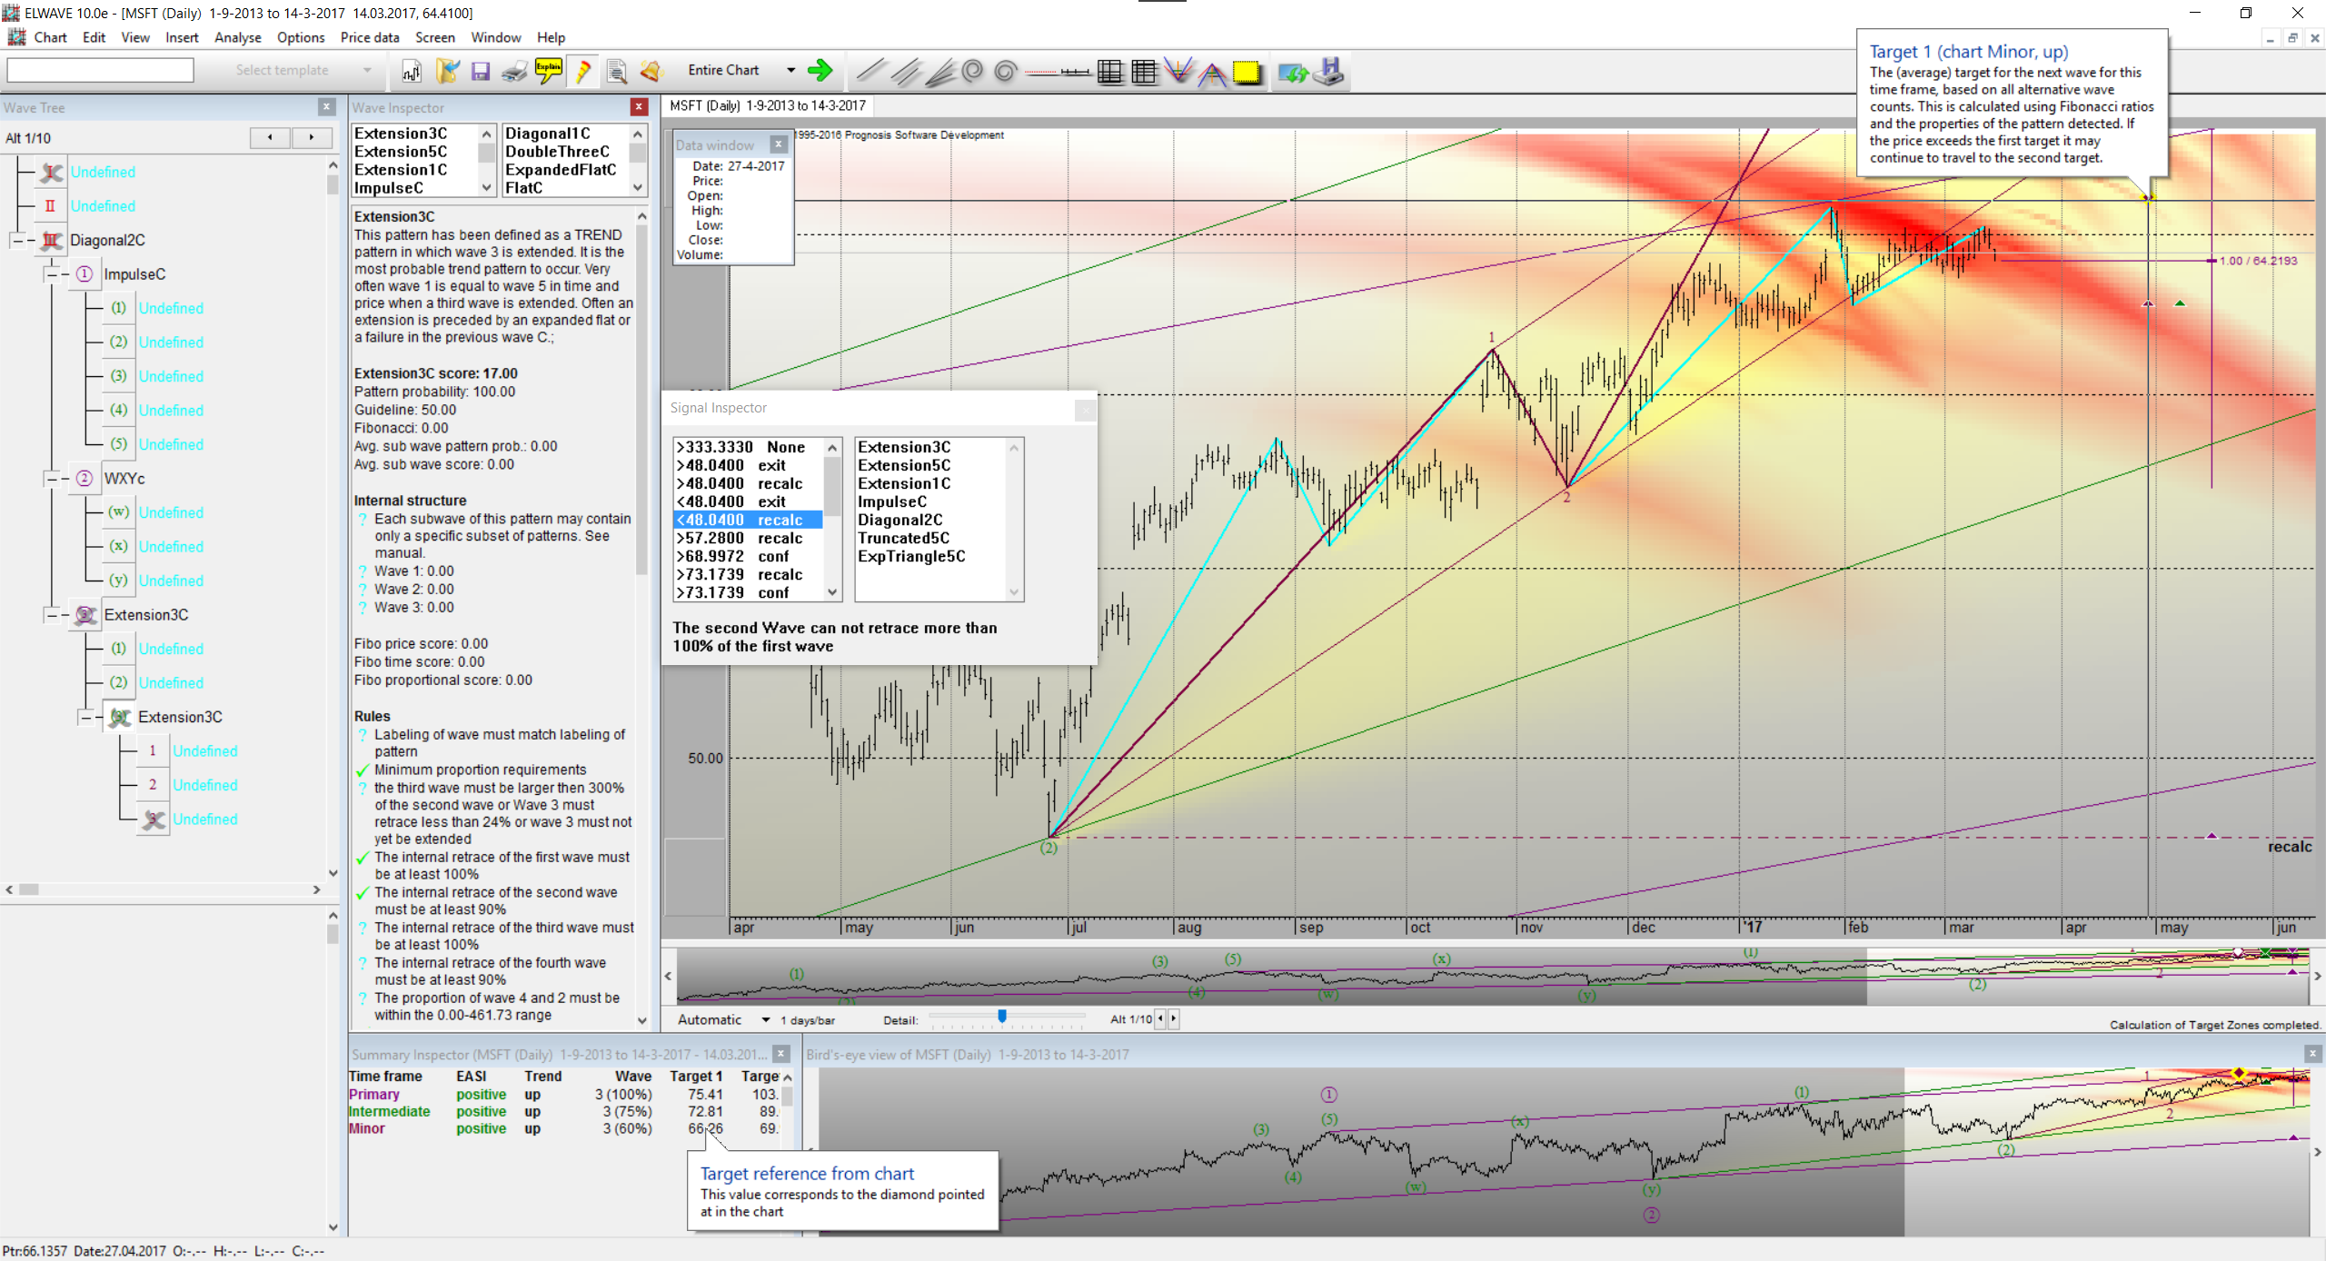Open the Entire Chart dropdown

coord(790,70)
